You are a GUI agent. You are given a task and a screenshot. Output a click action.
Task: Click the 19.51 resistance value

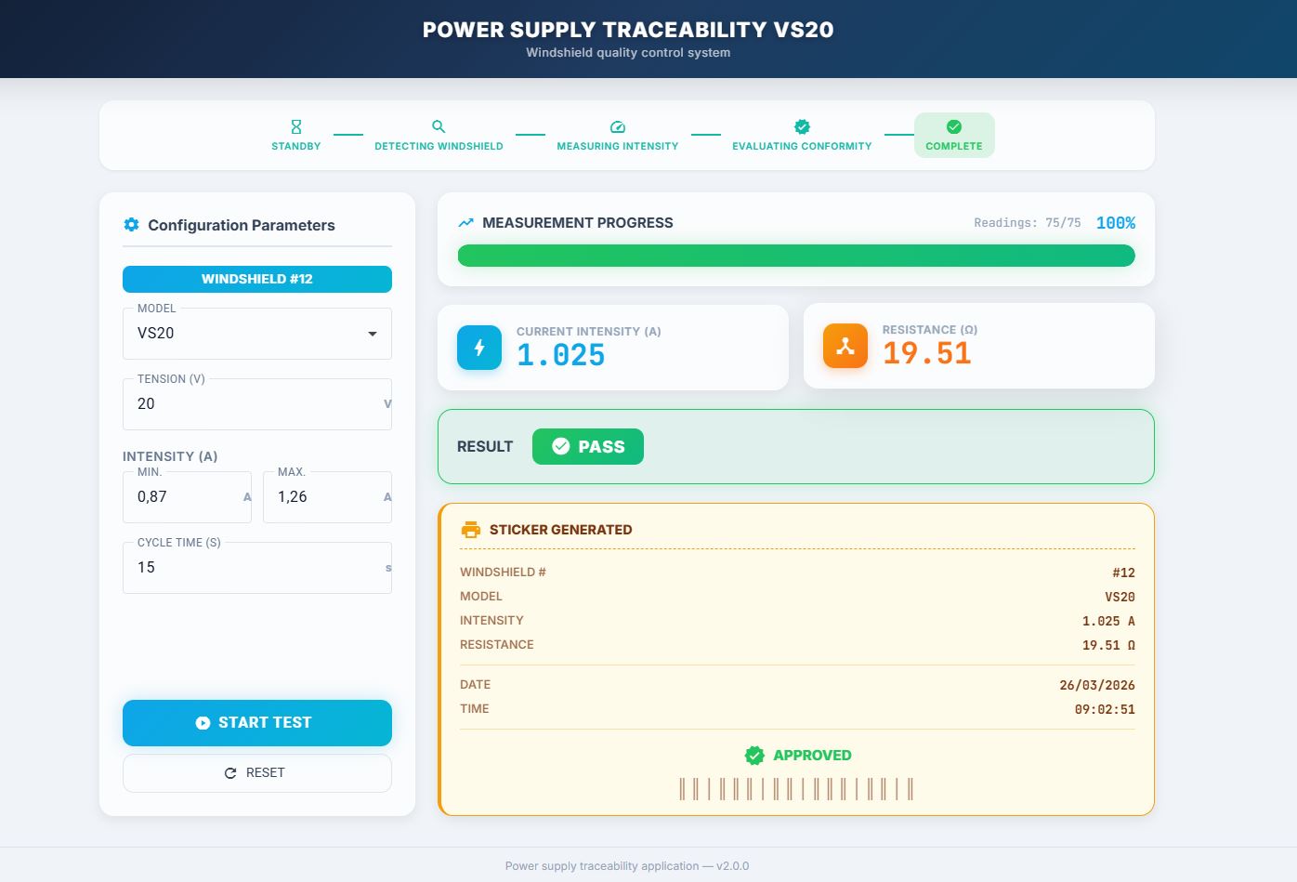coord(927,353)
